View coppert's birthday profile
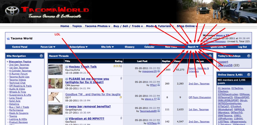 [223, 62]
